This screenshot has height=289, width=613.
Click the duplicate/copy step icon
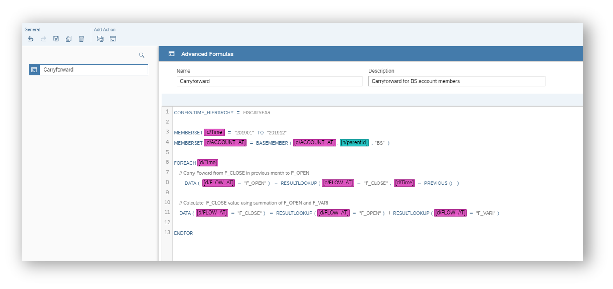[69, 39]
